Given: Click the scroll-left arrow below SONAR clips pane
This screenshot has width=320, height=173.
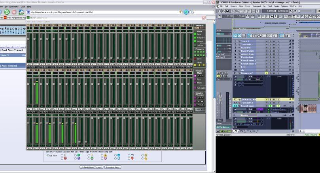Looking at the screenshot, I should [x=300, y=131].
